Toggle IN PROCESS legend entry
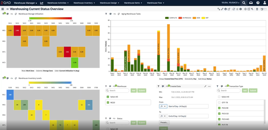This screenshot has width=268, height=130. click(185, 18)
